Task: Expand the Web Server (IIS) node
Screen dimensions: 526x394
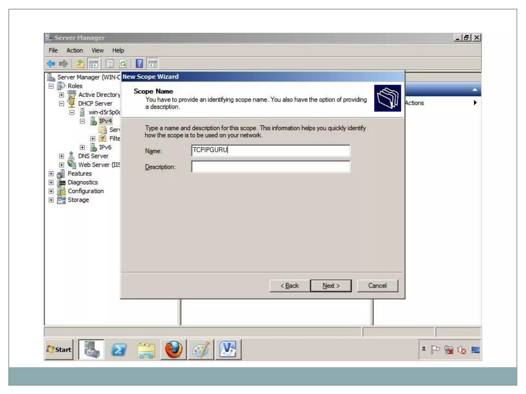Action: (x=61, y=165)
